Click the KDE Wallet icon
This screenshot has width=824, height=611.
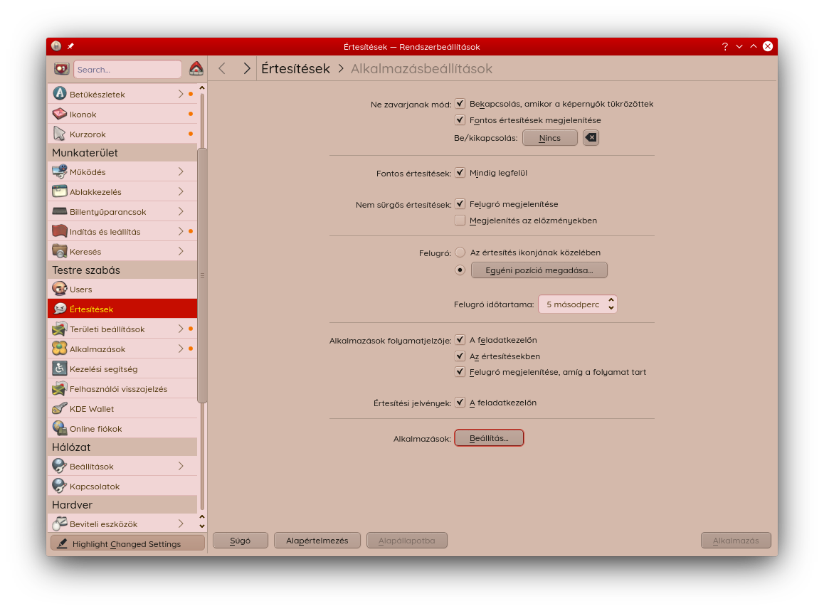click(59, 408)
